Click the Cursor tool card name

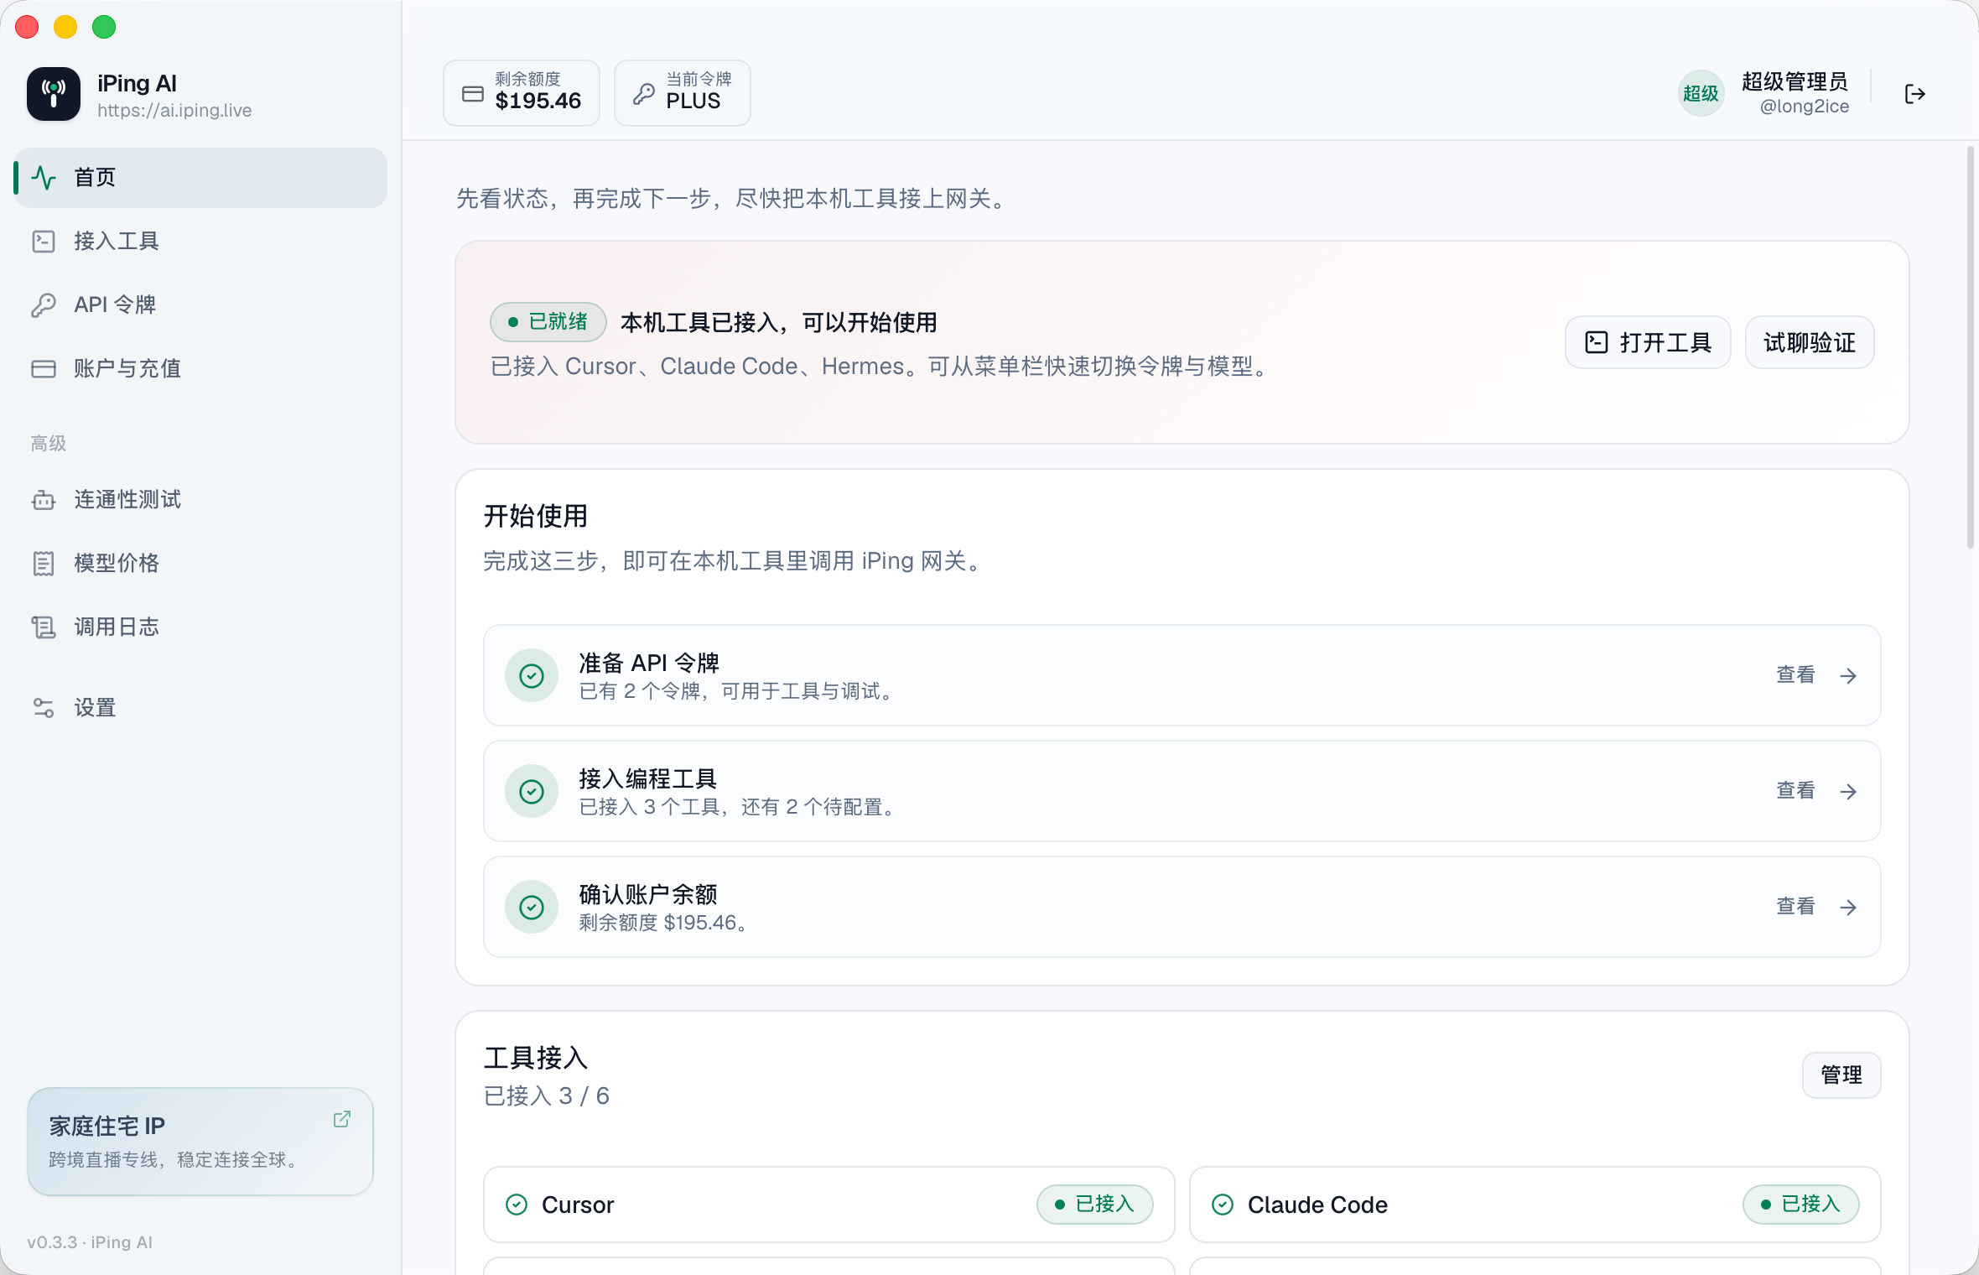[578, 1205]
